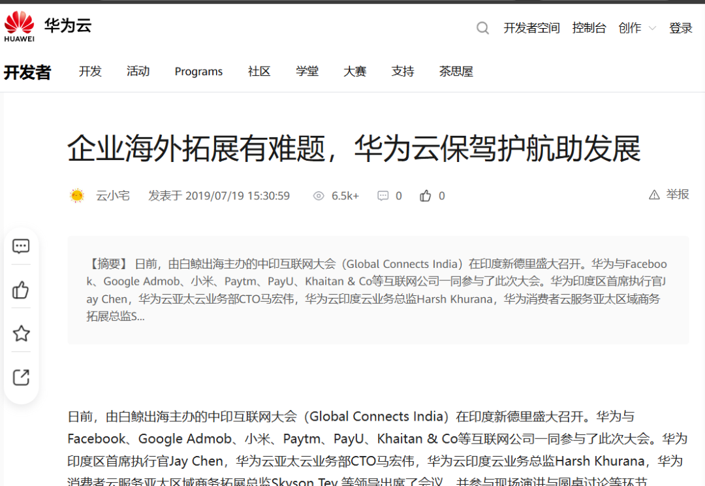Click the search magnifier icon
Screen dimensions: 705x486
(482, 28)
